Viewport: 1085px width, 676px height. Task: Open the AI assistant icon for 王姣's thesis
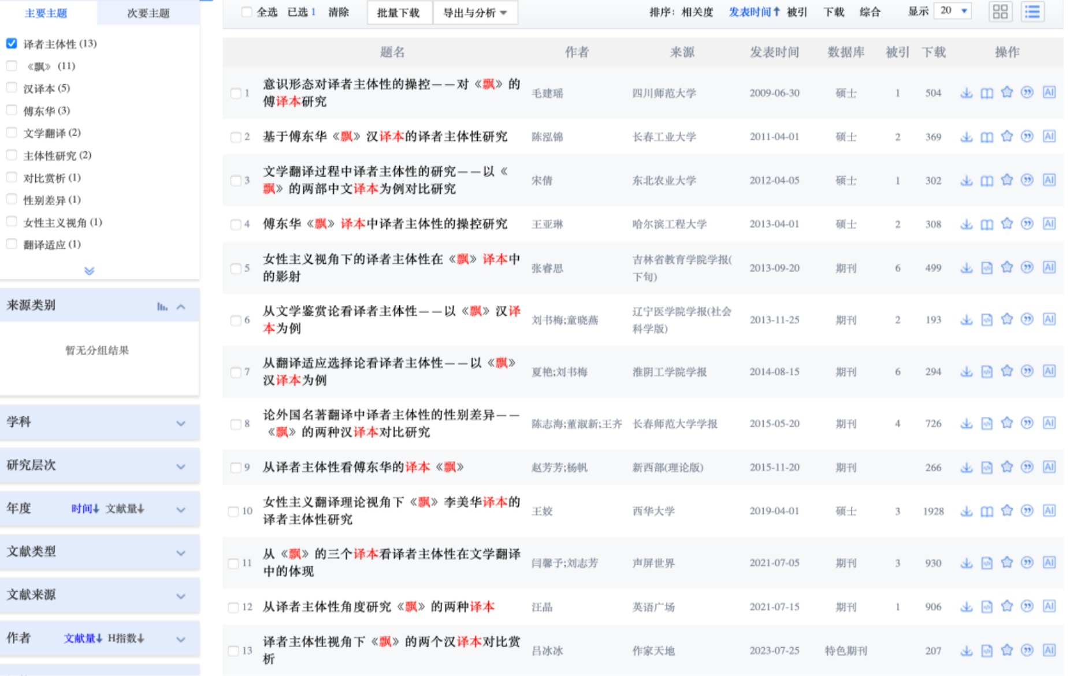[1049, 511]
